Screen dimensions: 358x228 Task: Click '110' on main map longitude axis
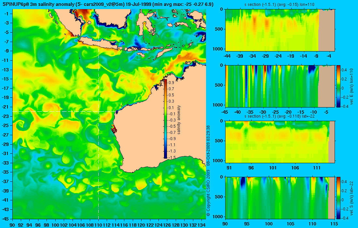pos(98,225)
